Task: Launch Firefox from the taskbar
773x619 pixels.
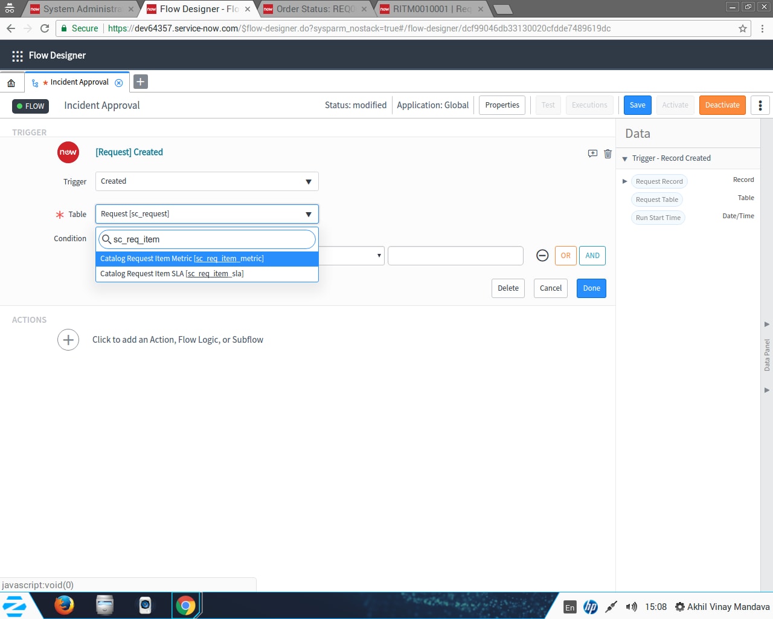Action: point(63,605)
